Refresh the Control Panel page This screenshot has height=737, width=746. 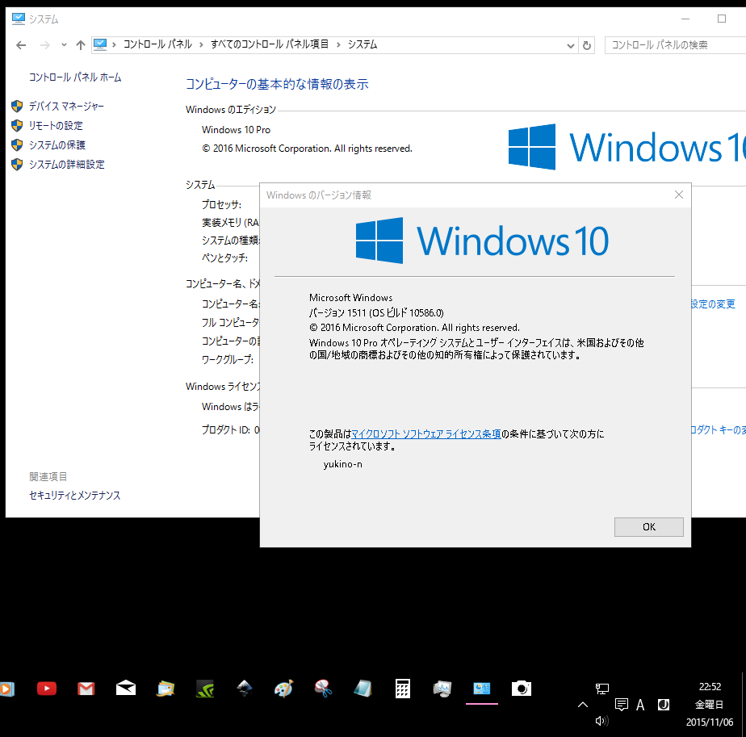[587, 46]
